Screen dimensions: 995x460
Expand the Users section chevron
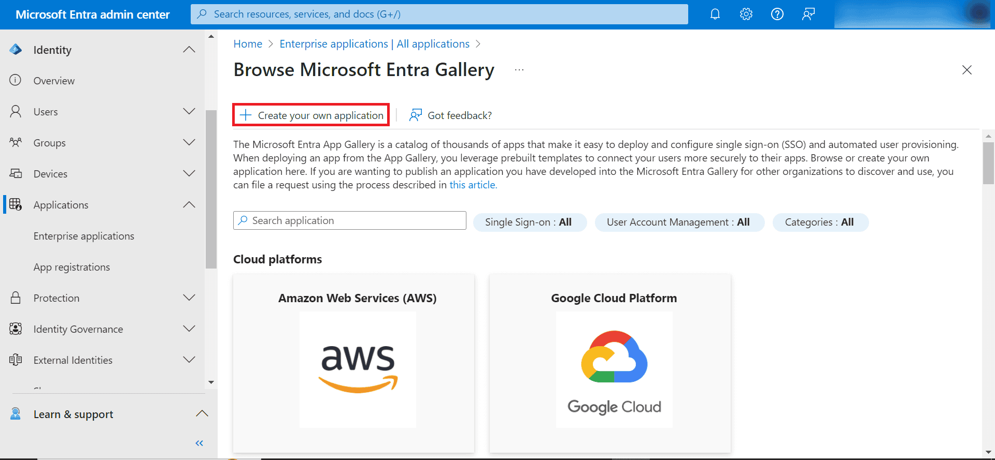[x=189, y=112]
